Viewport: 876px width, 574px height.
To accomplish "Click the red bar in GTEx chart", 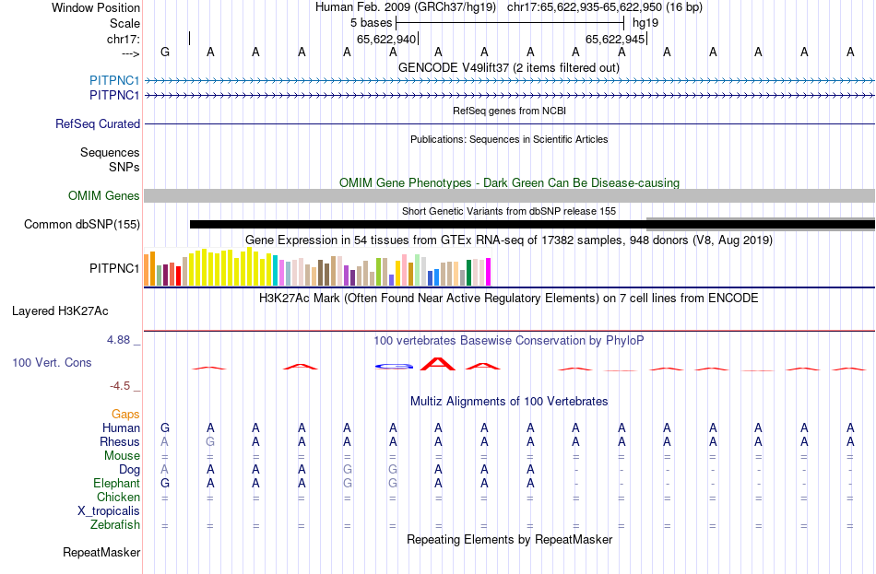I will pyautogui.click(x=178, y=276).
